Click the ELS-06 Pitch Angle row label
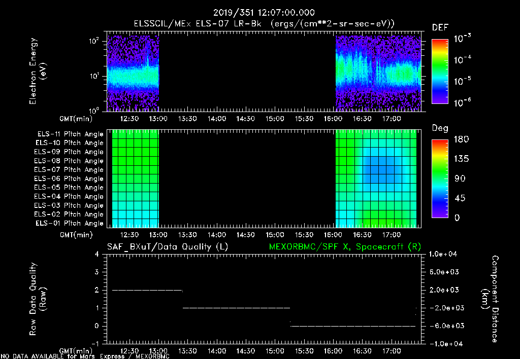Viewport: 520px width, 359px height. pyautogui.click(x=69, y=179)
